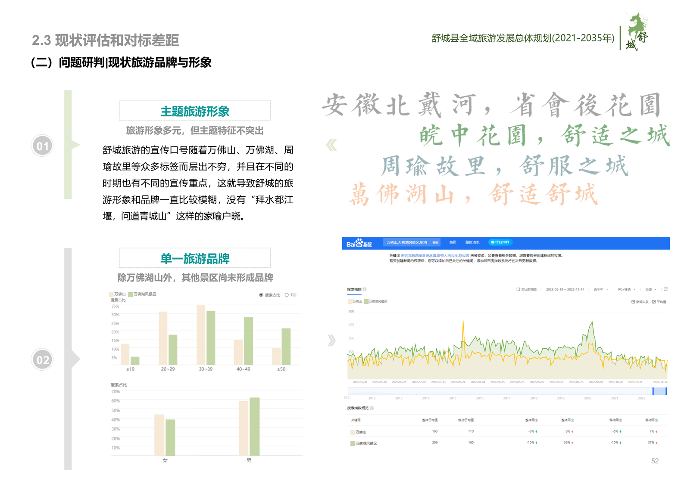The width and height of the screenshot is (684, 483).
Task: Select the TGI radio button
Action: click(x=287, y=295)
